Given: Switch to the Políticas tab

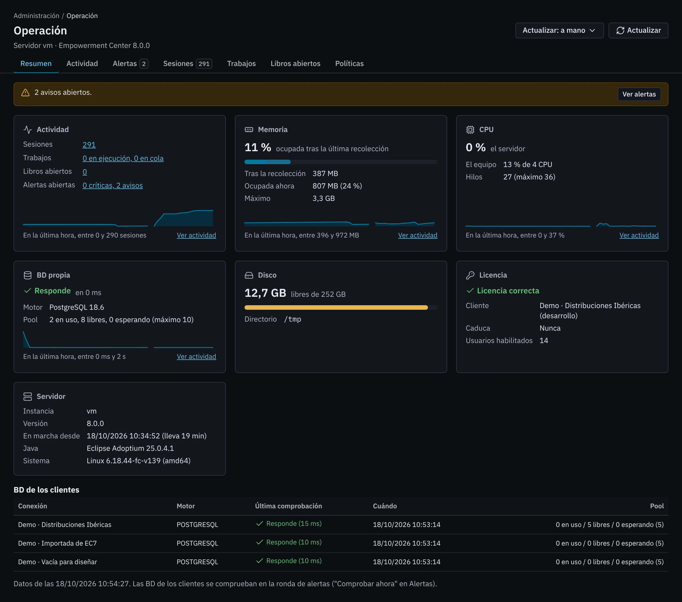Looking at the screenshot, I should point(349,63).
